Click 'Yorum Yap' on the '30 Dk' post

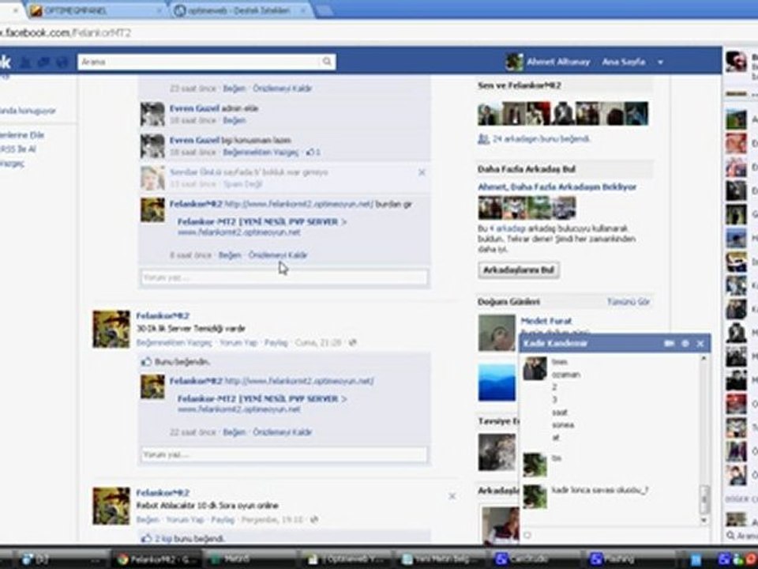coord(238,342)
